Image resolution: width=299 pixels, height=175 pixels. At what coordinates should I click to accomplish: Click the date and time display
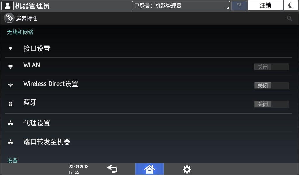79,169
